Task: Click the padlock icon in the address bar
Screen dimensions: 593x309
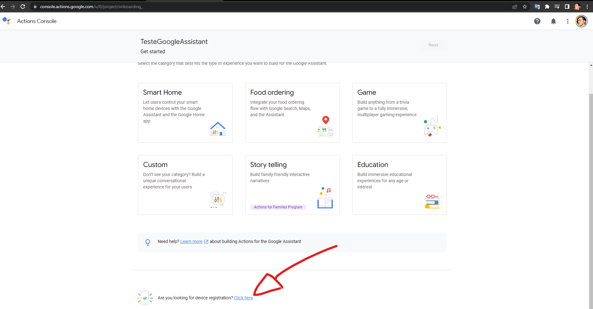Action: tap(35, 6)
